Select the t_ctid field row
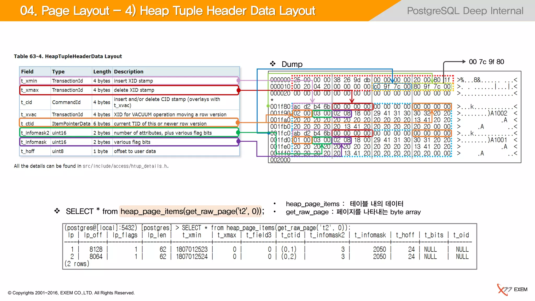 pyautogui.click(x=129, y=123)
